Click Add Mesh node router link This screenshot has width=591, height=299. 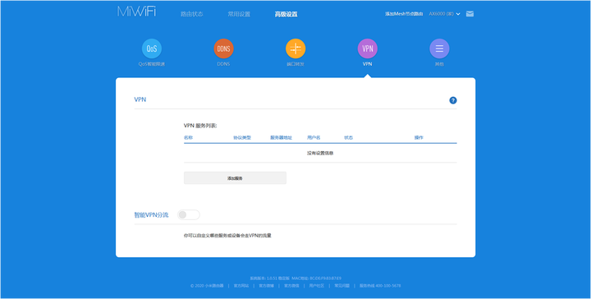tap(404, 14)
